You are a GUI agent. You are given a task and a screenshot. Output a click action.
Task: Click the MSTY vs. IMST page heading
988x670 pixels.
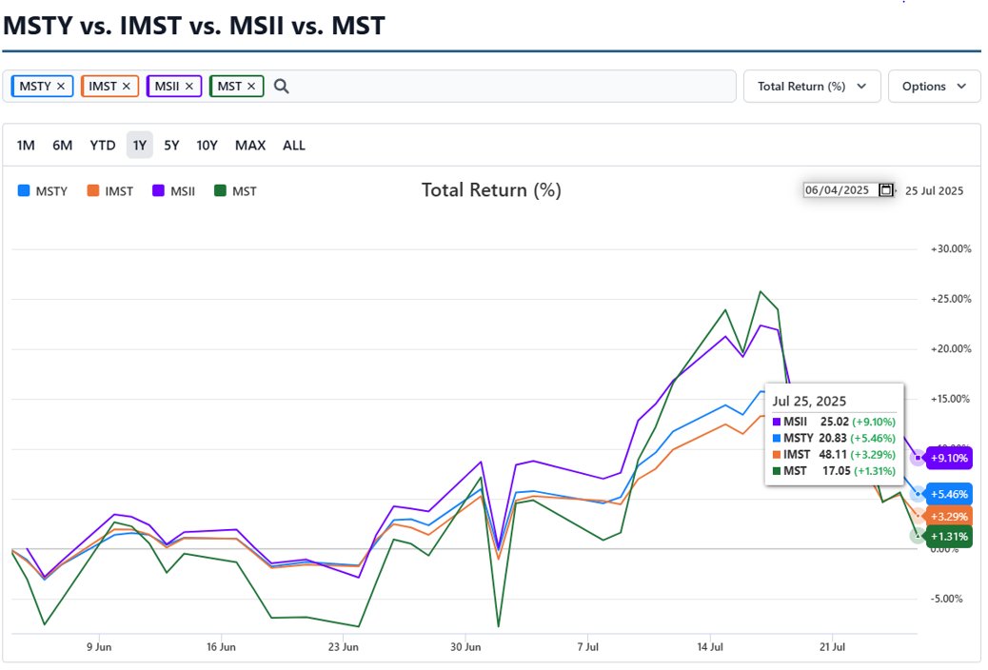194,26
